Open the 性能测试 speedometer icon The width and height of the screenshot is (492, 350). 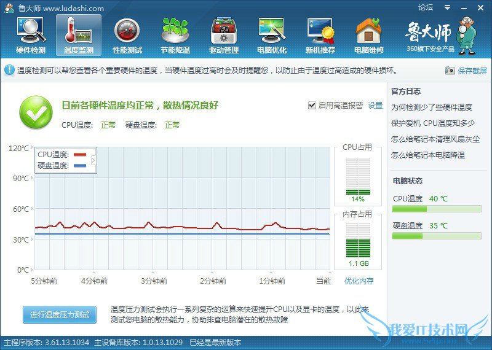pyautogui.click(x=127, y=36)
